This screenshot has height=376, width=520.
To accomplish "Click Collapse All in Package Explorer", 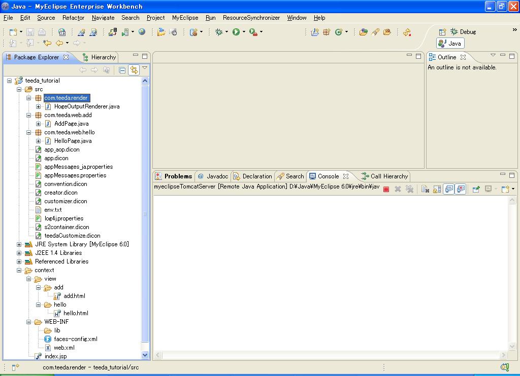I will (x=122, y=70).
